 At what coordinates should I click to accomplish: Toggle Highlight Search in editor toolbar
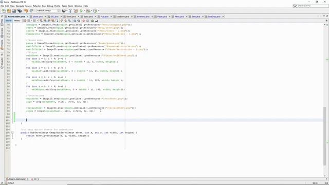tap(53, 21)
